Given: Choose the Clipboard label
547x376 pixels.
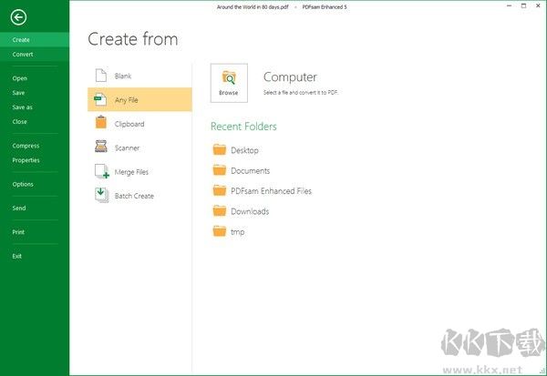Looking at the screenshot, I should (x=129, y=124).
